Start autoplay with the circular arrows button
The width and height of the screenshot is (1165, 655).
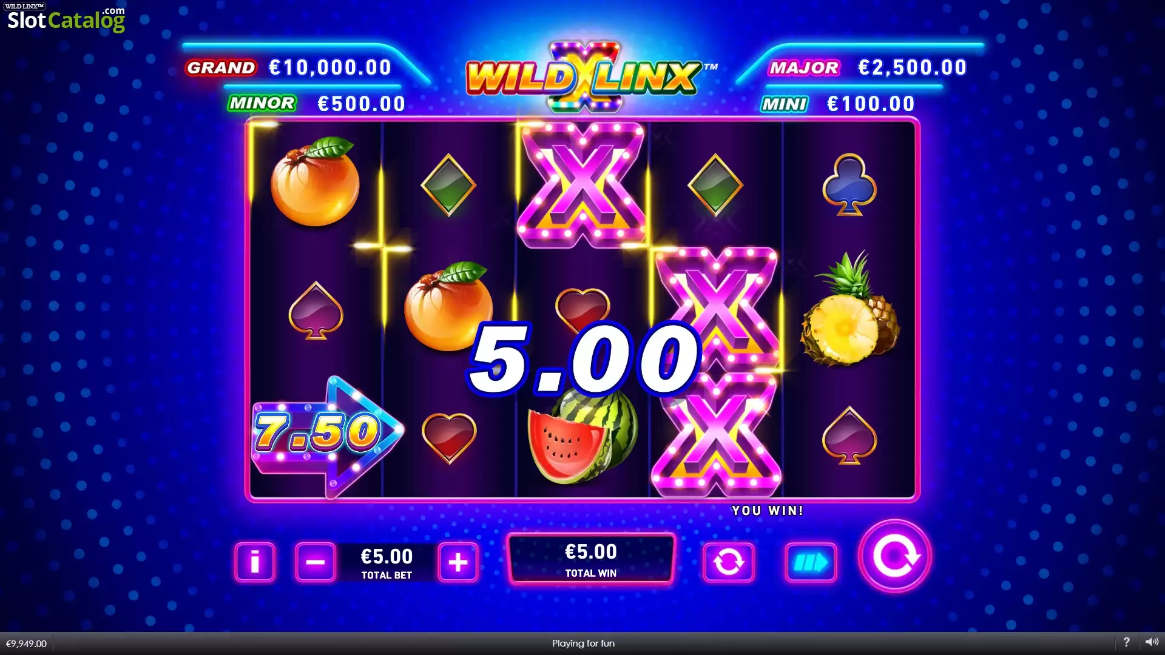728,562
